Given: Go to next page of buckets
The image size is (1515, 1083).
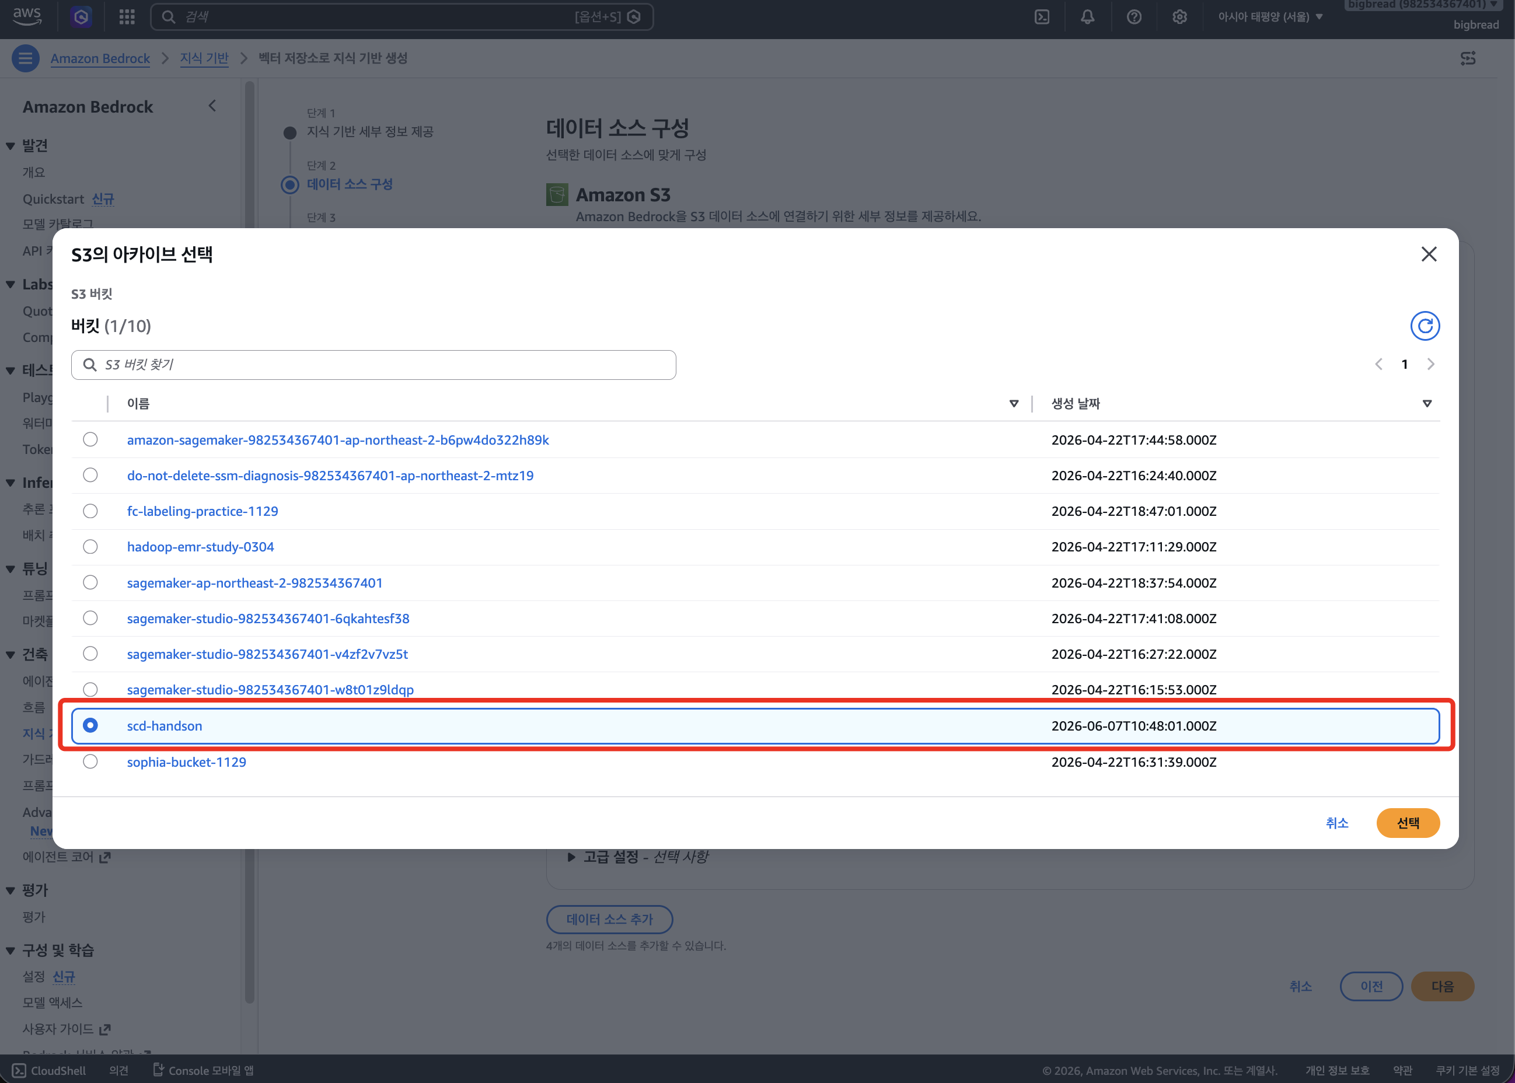Looking at the screenshot, I should (1430, 364).
